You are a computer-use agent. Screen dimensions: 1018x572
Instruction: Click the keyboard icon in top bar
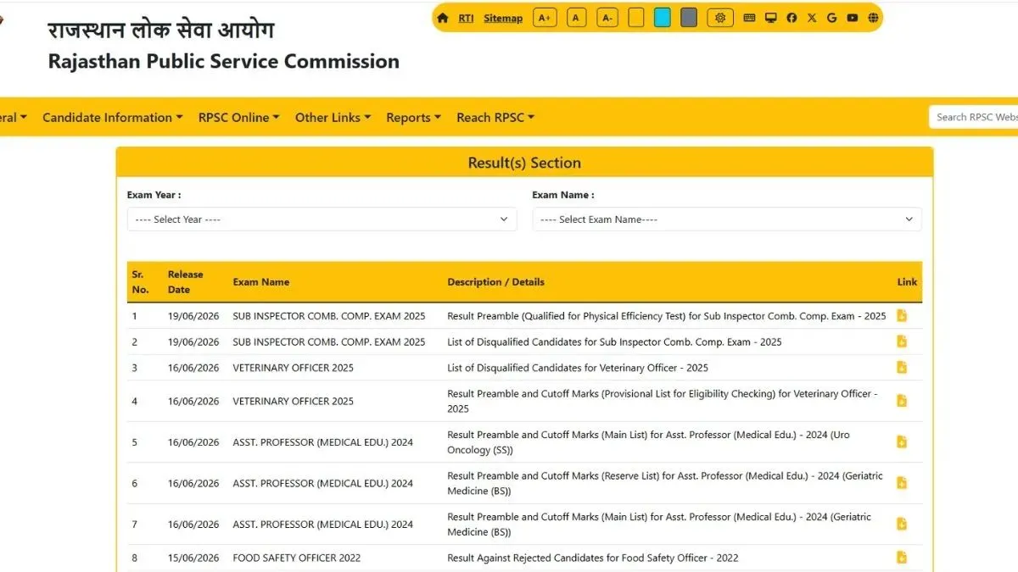point(749,18)
